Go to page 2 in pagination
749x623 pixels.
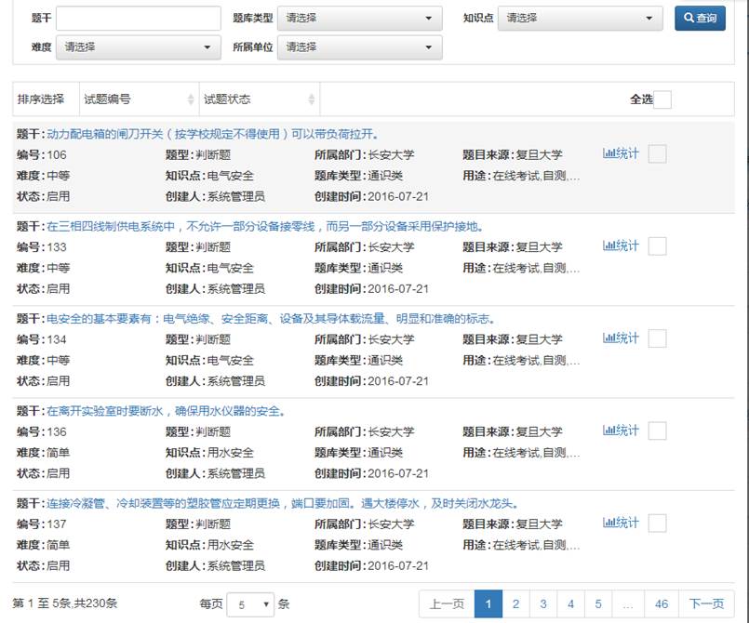[515, 603]
